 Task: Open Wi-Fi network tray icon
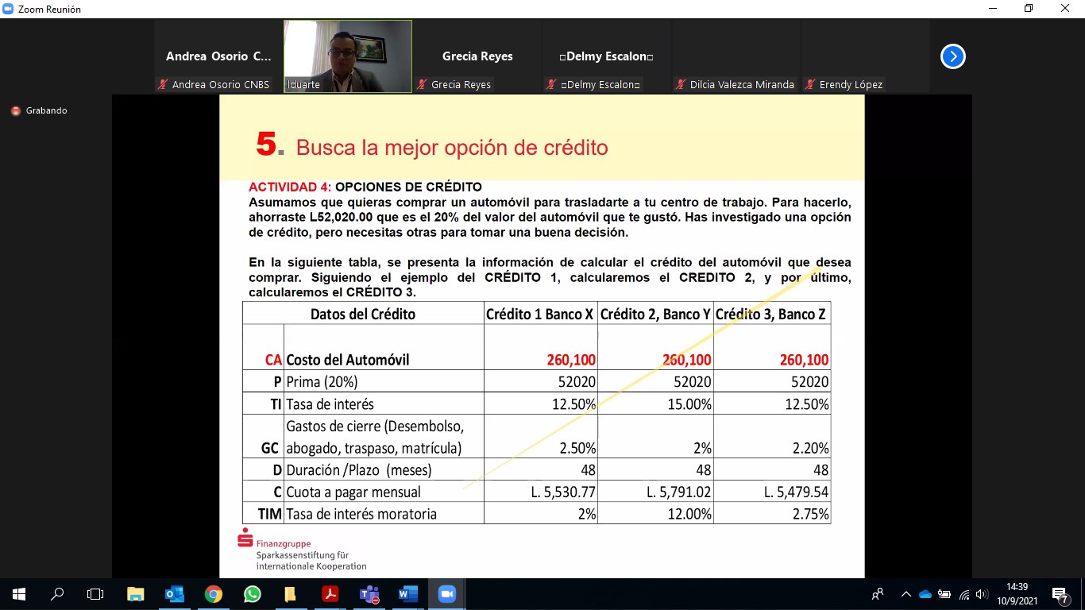pos(964,594)
